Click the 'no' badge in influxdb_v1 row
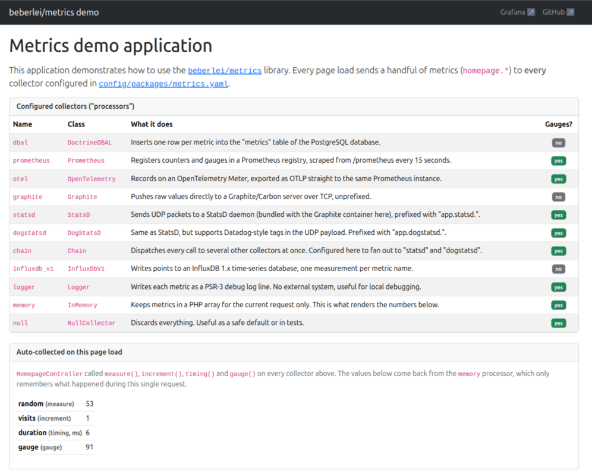 coord(558,269)
